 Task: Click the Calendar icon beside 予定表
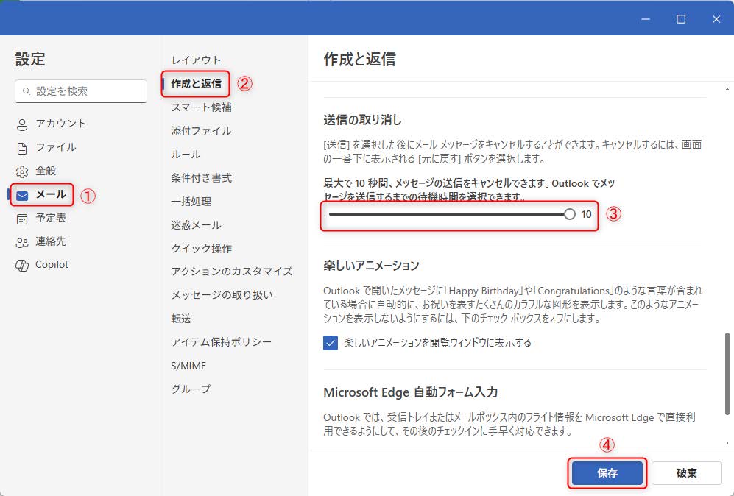pos(22,219)
